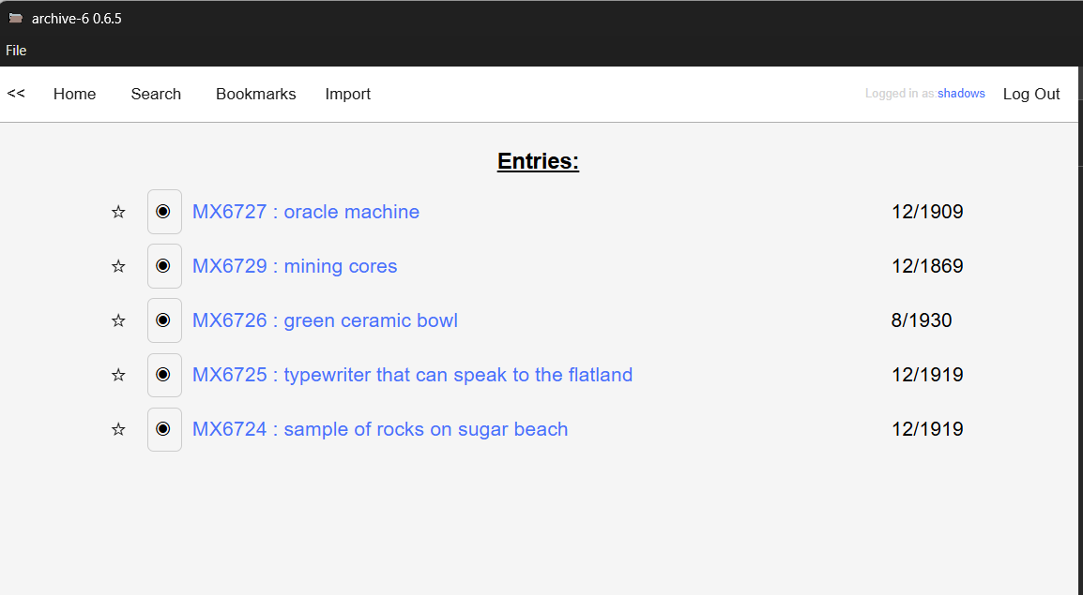Open the File menu
Viewport: 1083px width, 595px height.
click(x=16, y=51)
